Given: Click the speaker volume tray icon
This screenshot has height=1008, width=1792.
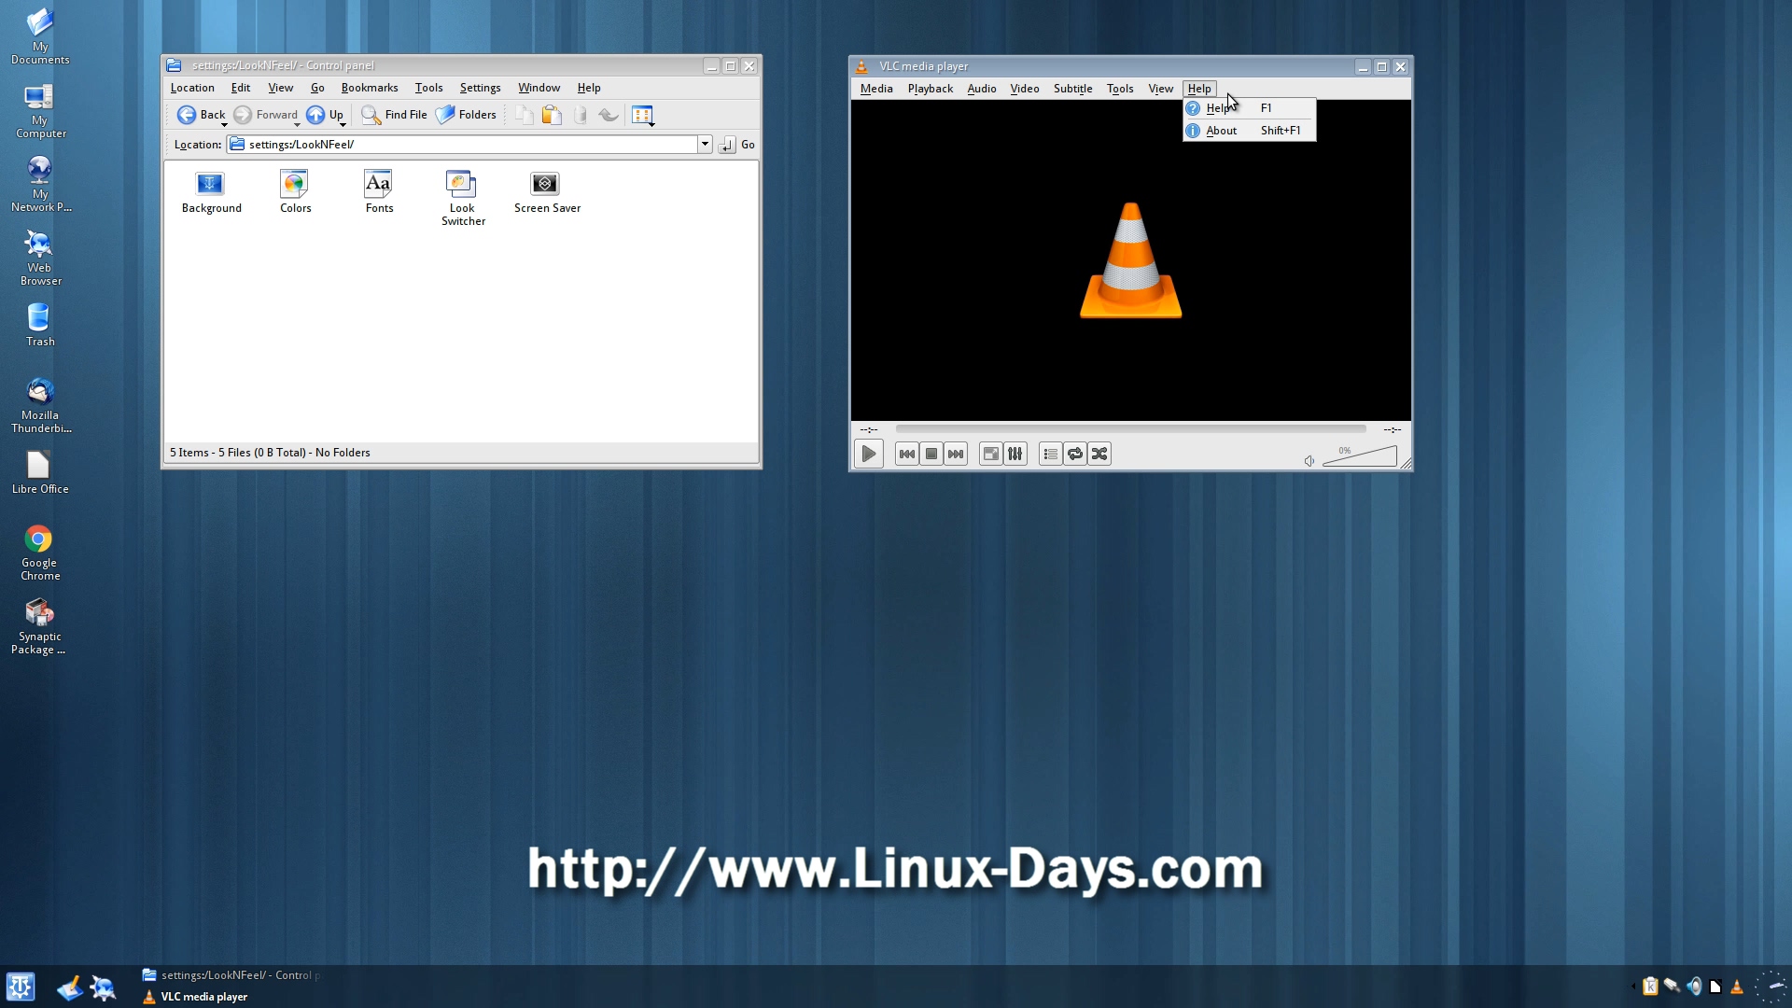Looking at the screenshot, I should 1694,987.
